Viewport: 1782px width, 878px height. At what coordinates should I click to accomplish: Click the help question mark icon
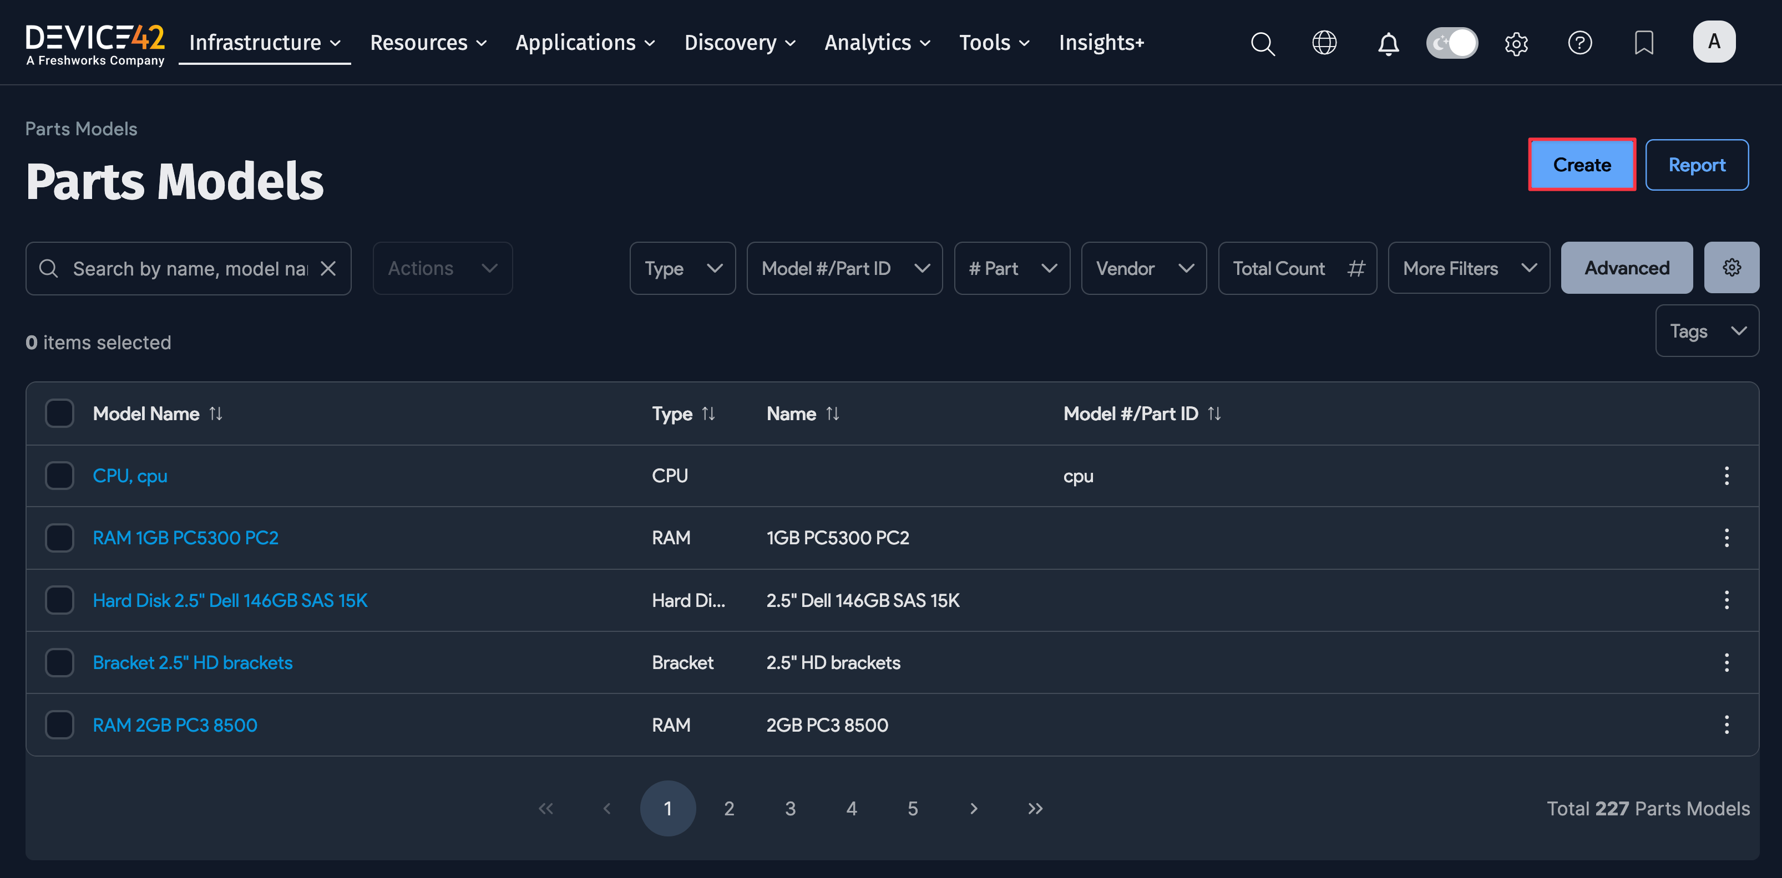[x=1579, y=43]
